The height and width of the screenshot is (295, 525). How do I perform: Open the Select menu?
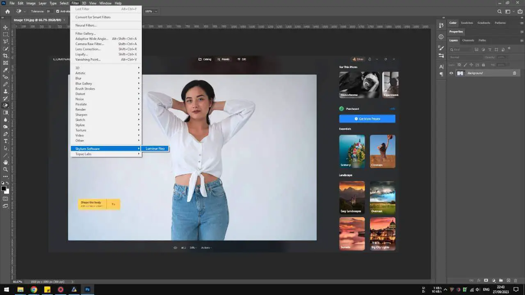pos(64,3)
